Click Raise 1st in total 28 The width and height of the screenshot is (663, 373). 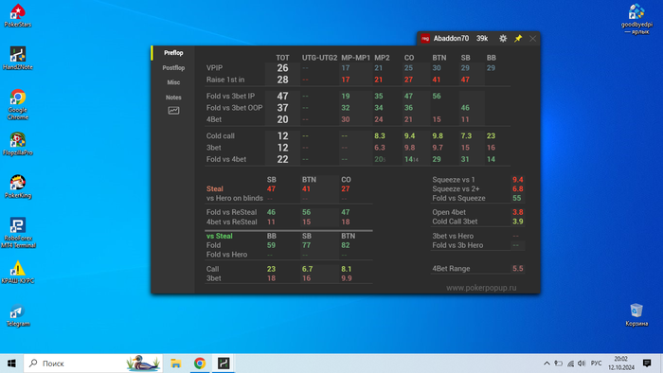coord(282,80)
